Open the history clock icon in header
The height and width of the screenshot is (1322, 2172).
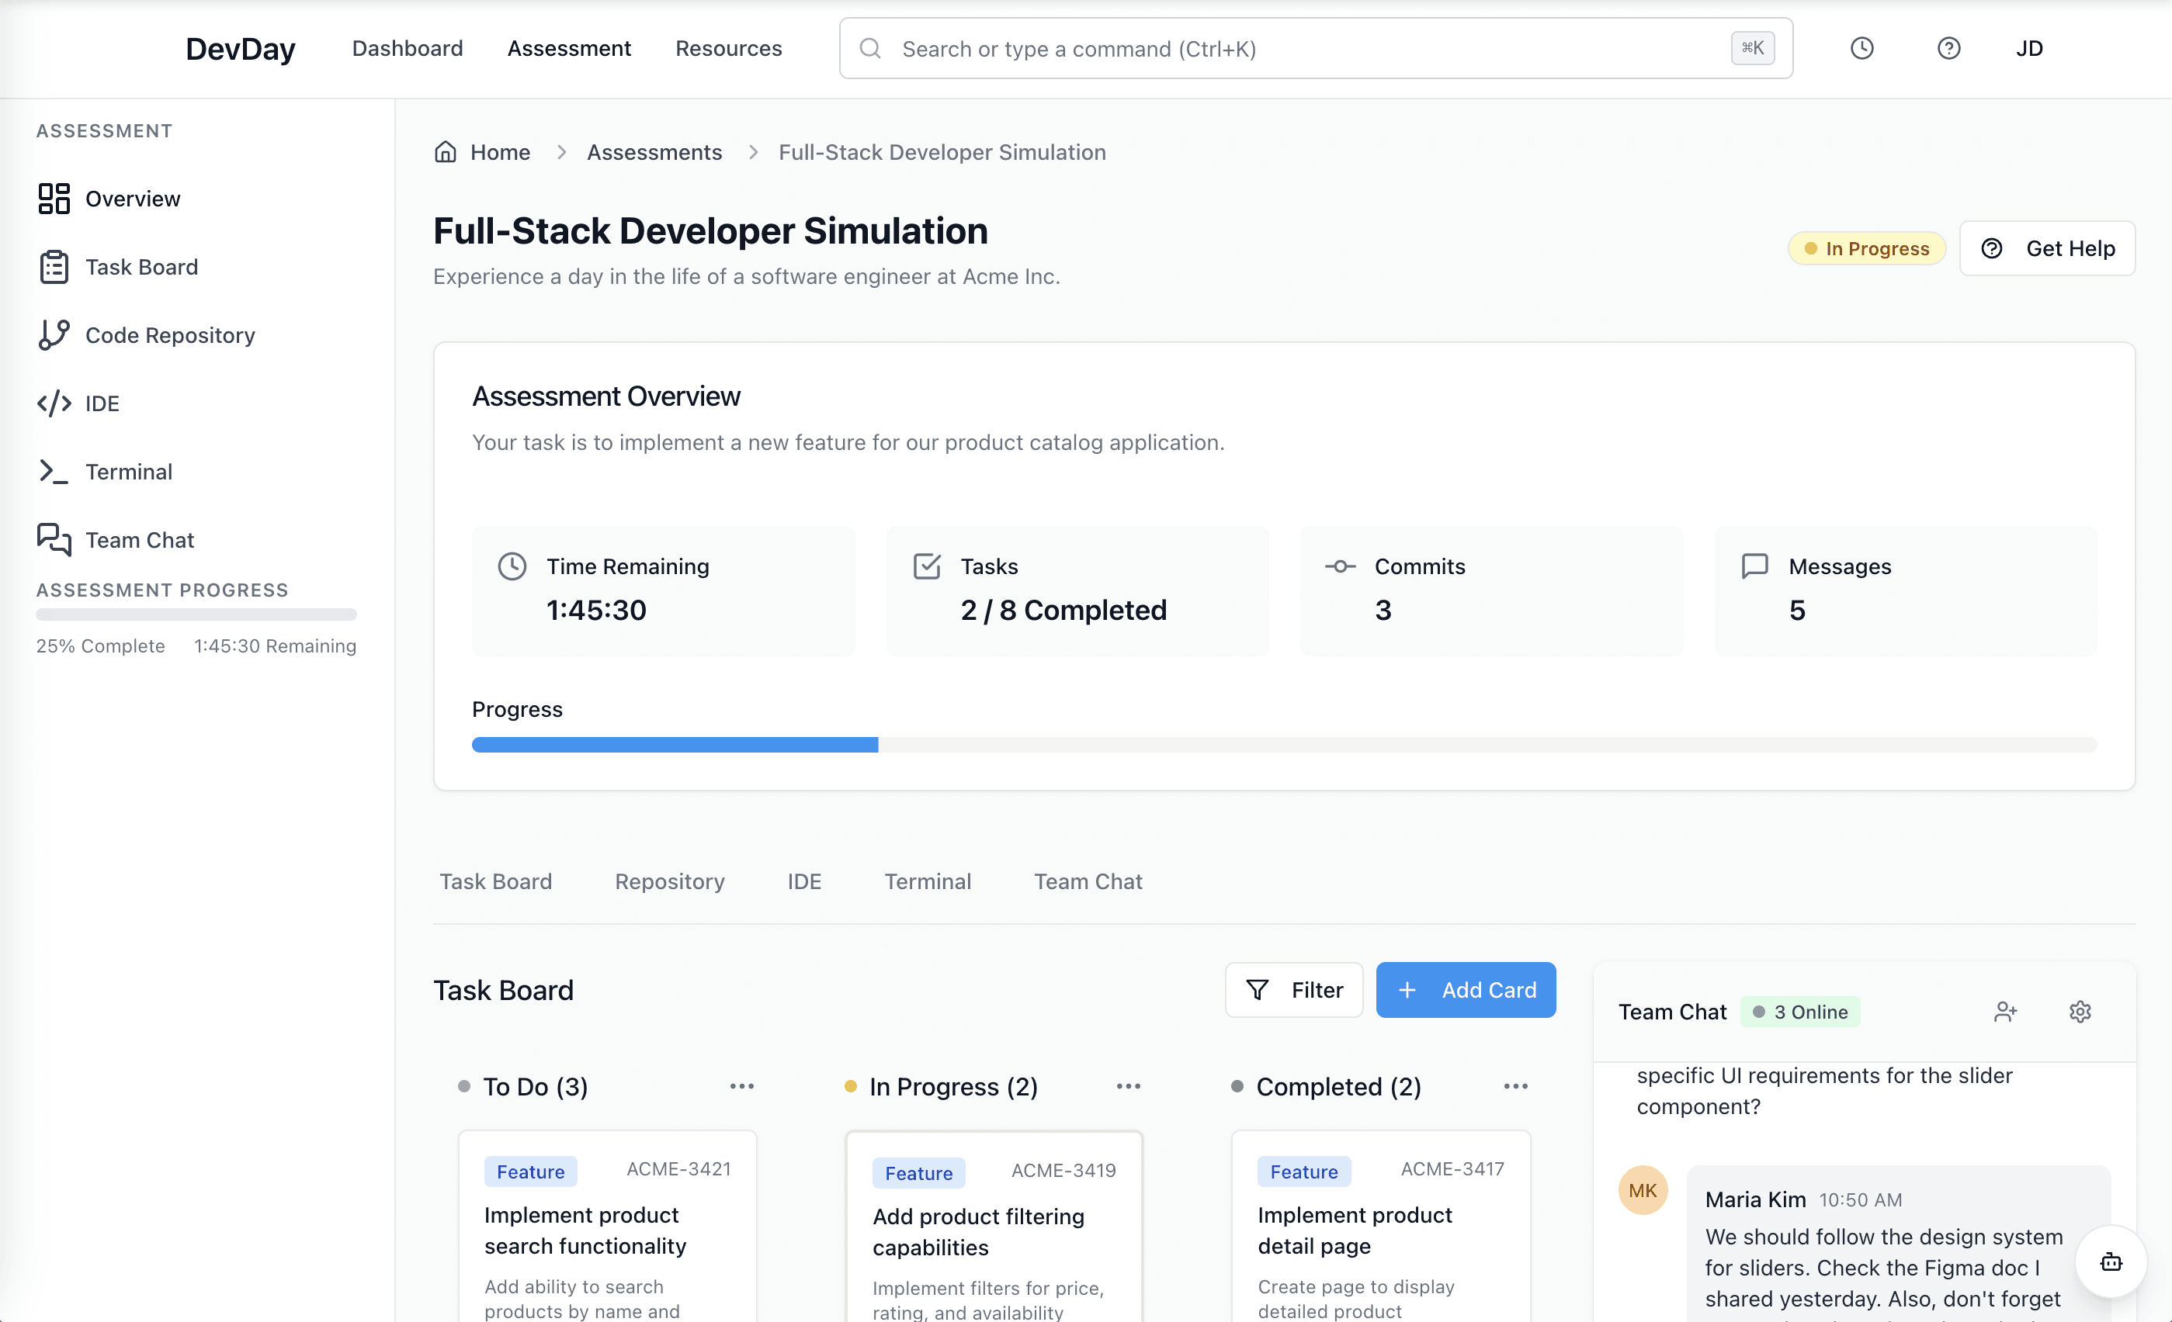(x=1861, y=48)
